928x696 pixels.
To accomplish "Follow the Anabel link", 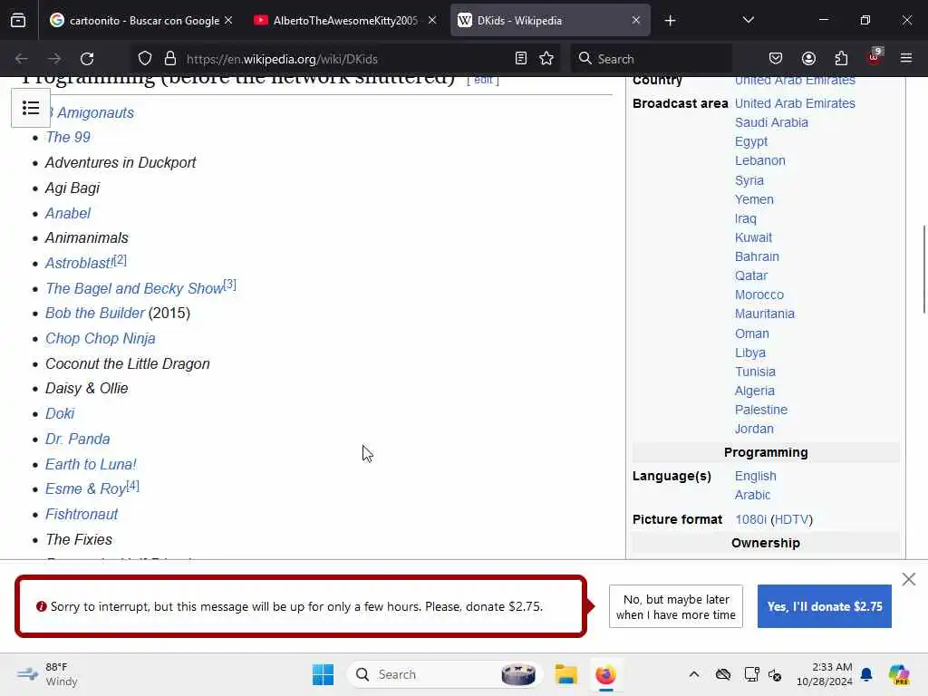I will click(x=68, y=213).
